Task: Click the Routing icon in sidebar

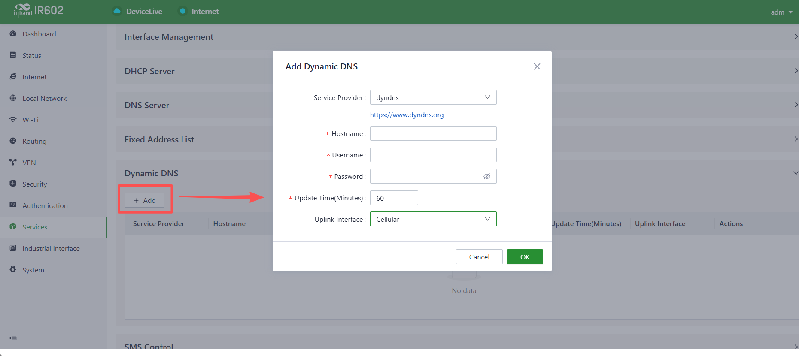Action: point(13,141)
